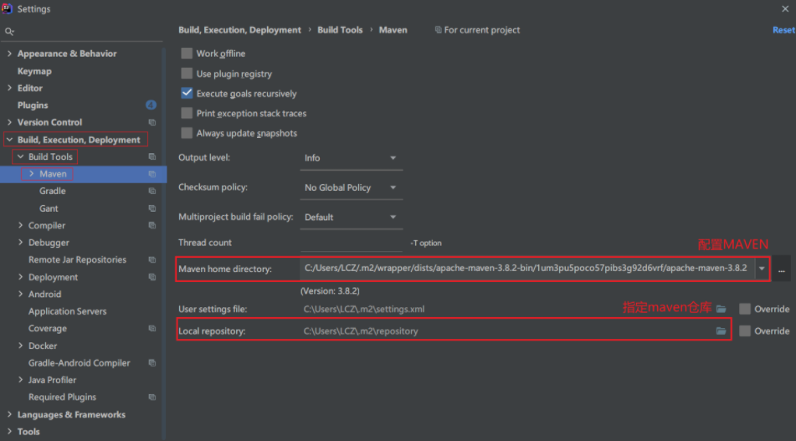Enable the Work offline checkbox
Viewport: 796px width, 441px height.
point(187,54)
